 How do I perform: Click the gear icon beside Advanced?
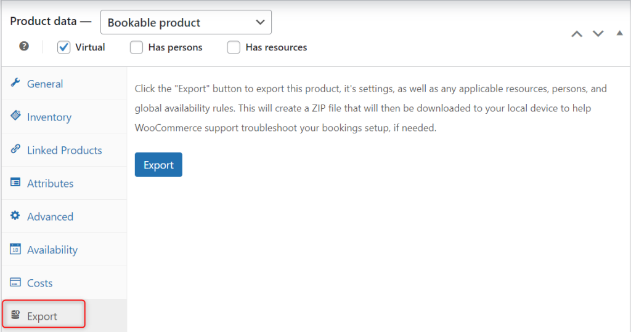[15, 216]
